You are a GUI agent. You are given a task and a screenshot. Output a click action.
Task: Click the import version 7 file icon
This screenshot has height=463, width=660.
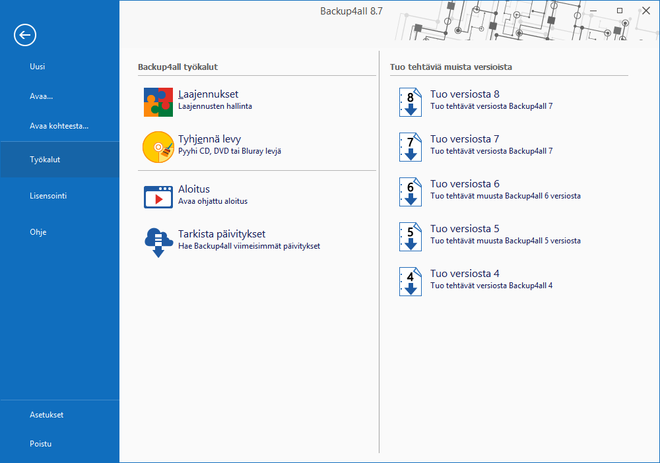tap(411, 147)
